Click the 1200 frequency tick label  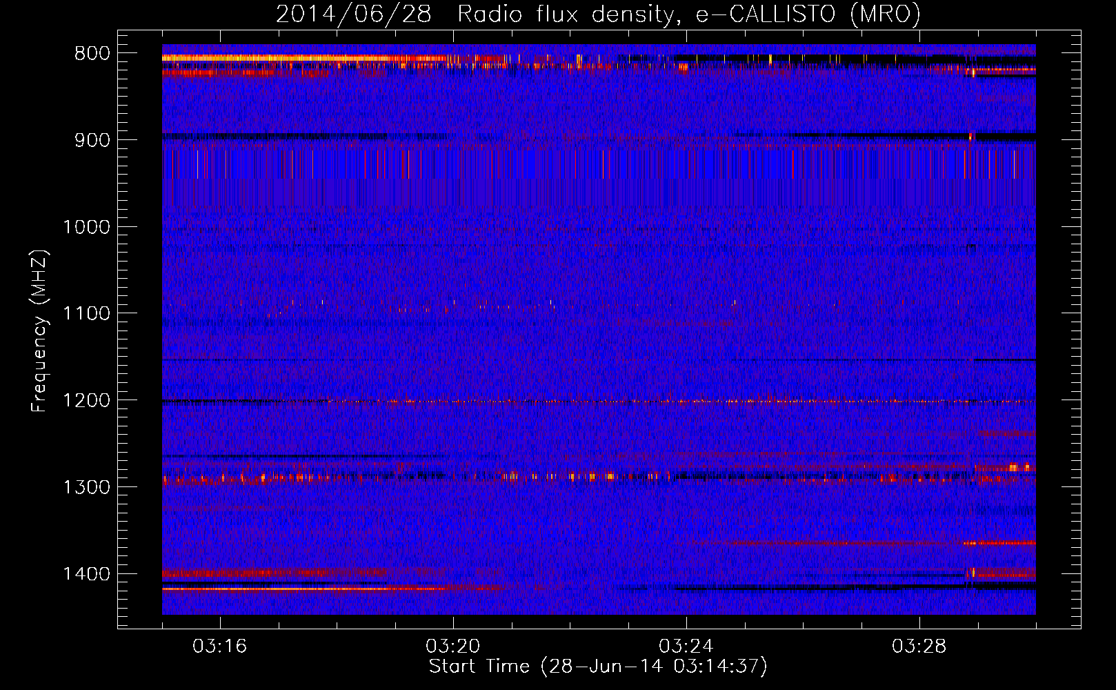click(x=86, y=401)
